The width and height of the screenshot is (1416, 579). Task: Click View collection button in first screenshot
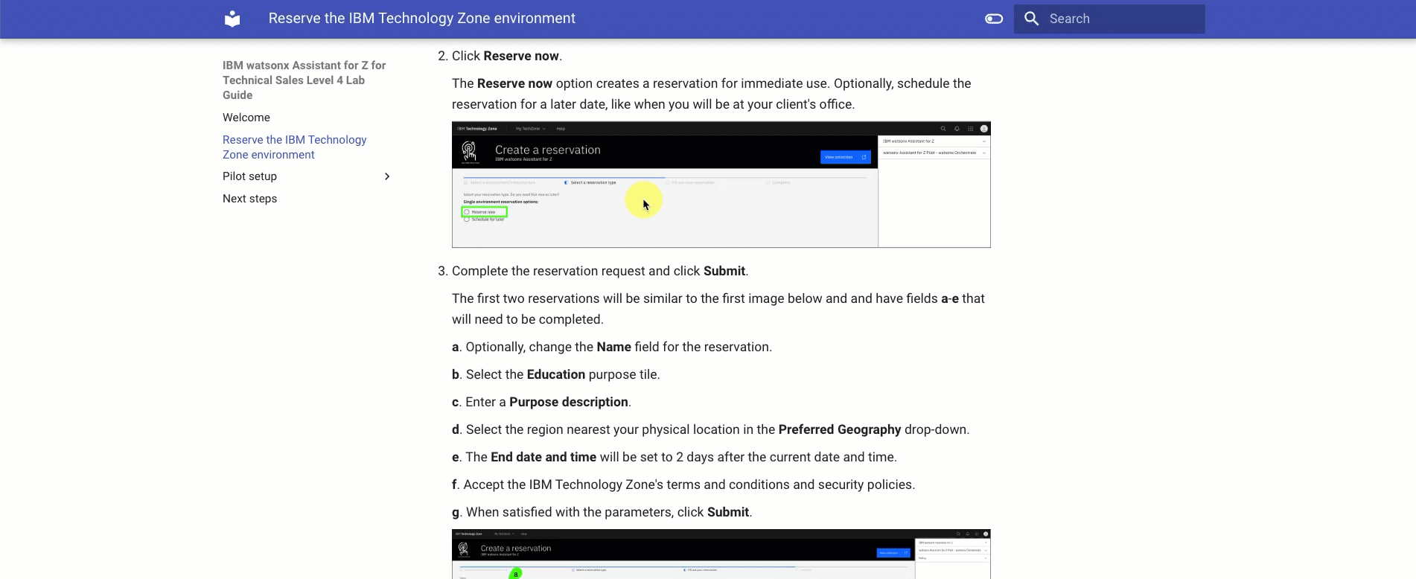[x=845, y=157]
